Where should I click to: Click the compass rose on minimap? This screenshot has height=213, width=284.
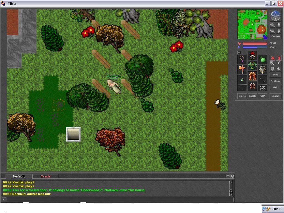(x=275, y=16)
